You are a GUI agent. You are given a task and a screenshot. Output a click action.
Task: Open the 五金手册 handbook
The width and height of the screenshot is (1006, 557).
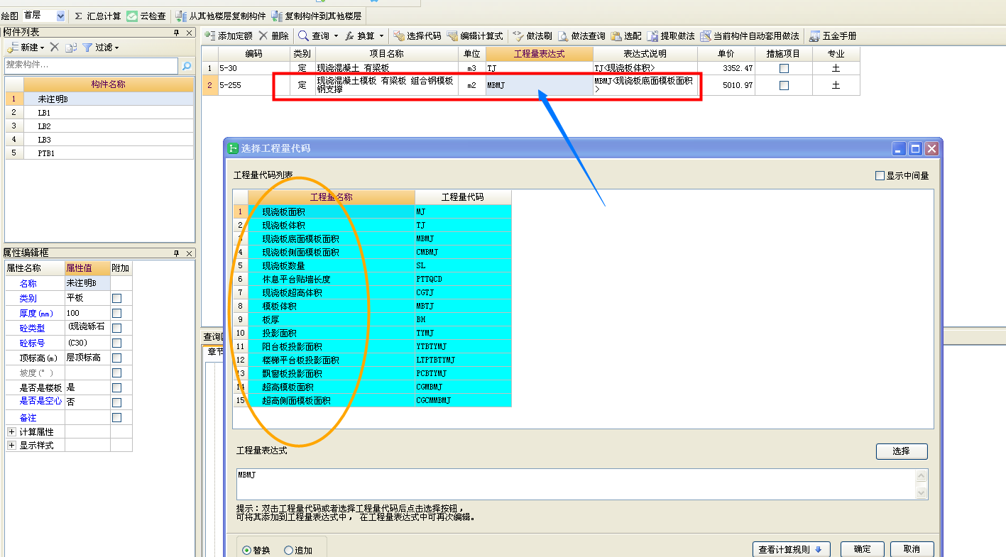(833, 35)
